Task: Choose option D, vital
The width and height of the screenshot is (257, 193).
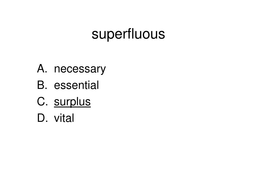Action: coord(55,118)
